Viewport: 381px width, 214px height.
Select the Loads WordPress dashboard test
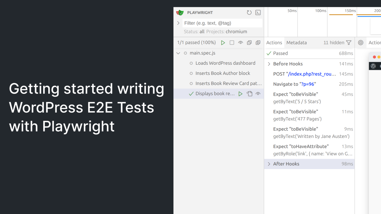(219, 63)
